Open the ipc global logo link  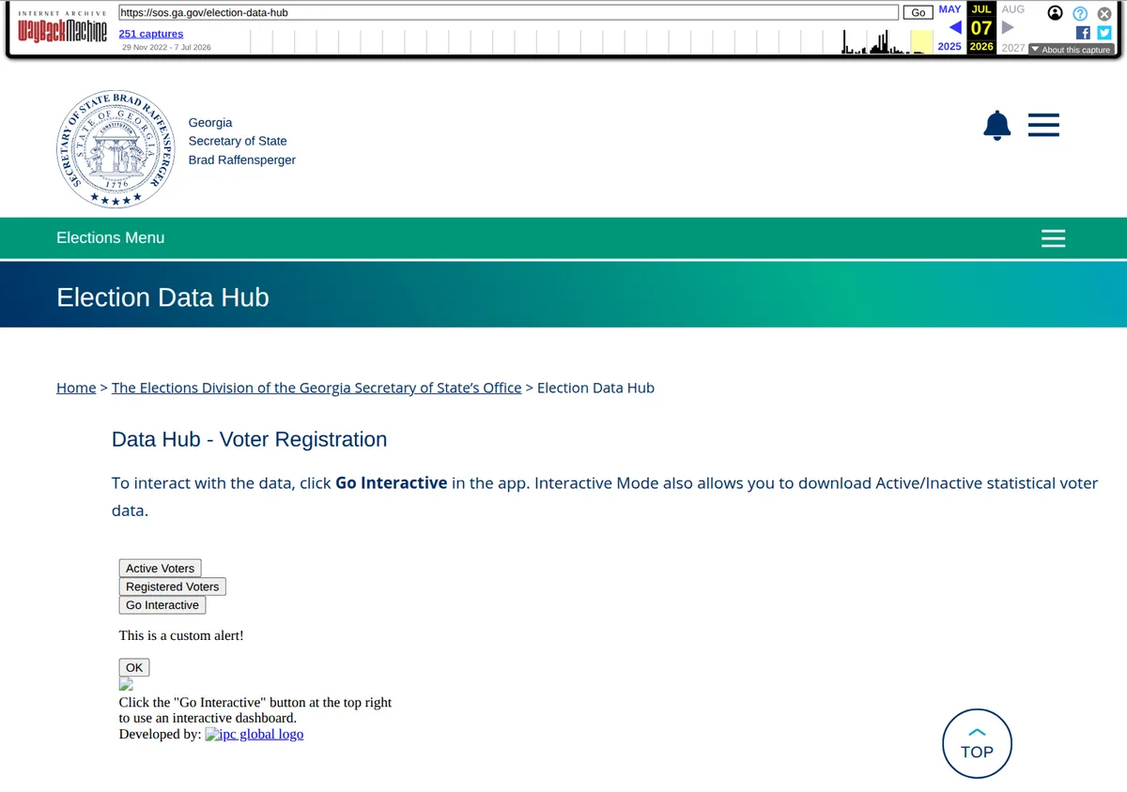click(254, 734)
